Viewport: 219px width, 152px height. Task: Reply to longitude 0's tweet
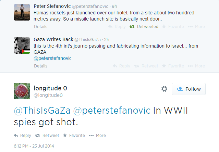point(23,136)
